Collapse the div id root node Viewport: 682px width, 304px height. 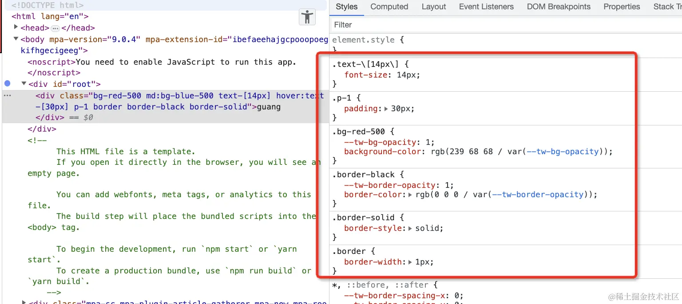point(24,84)
